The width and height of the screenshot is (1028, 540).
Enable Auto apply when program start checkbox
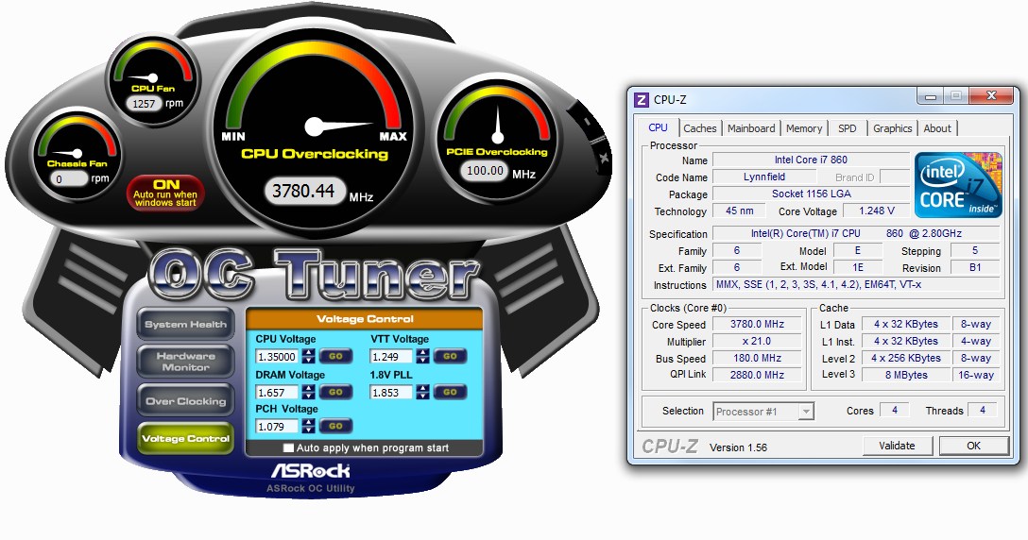point(288,448)
